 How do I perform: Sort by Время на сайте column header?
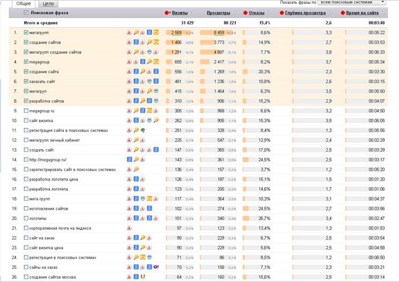[362, 13]
